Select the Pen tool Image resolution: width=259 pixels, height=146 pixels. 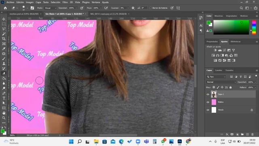point(4,93)
